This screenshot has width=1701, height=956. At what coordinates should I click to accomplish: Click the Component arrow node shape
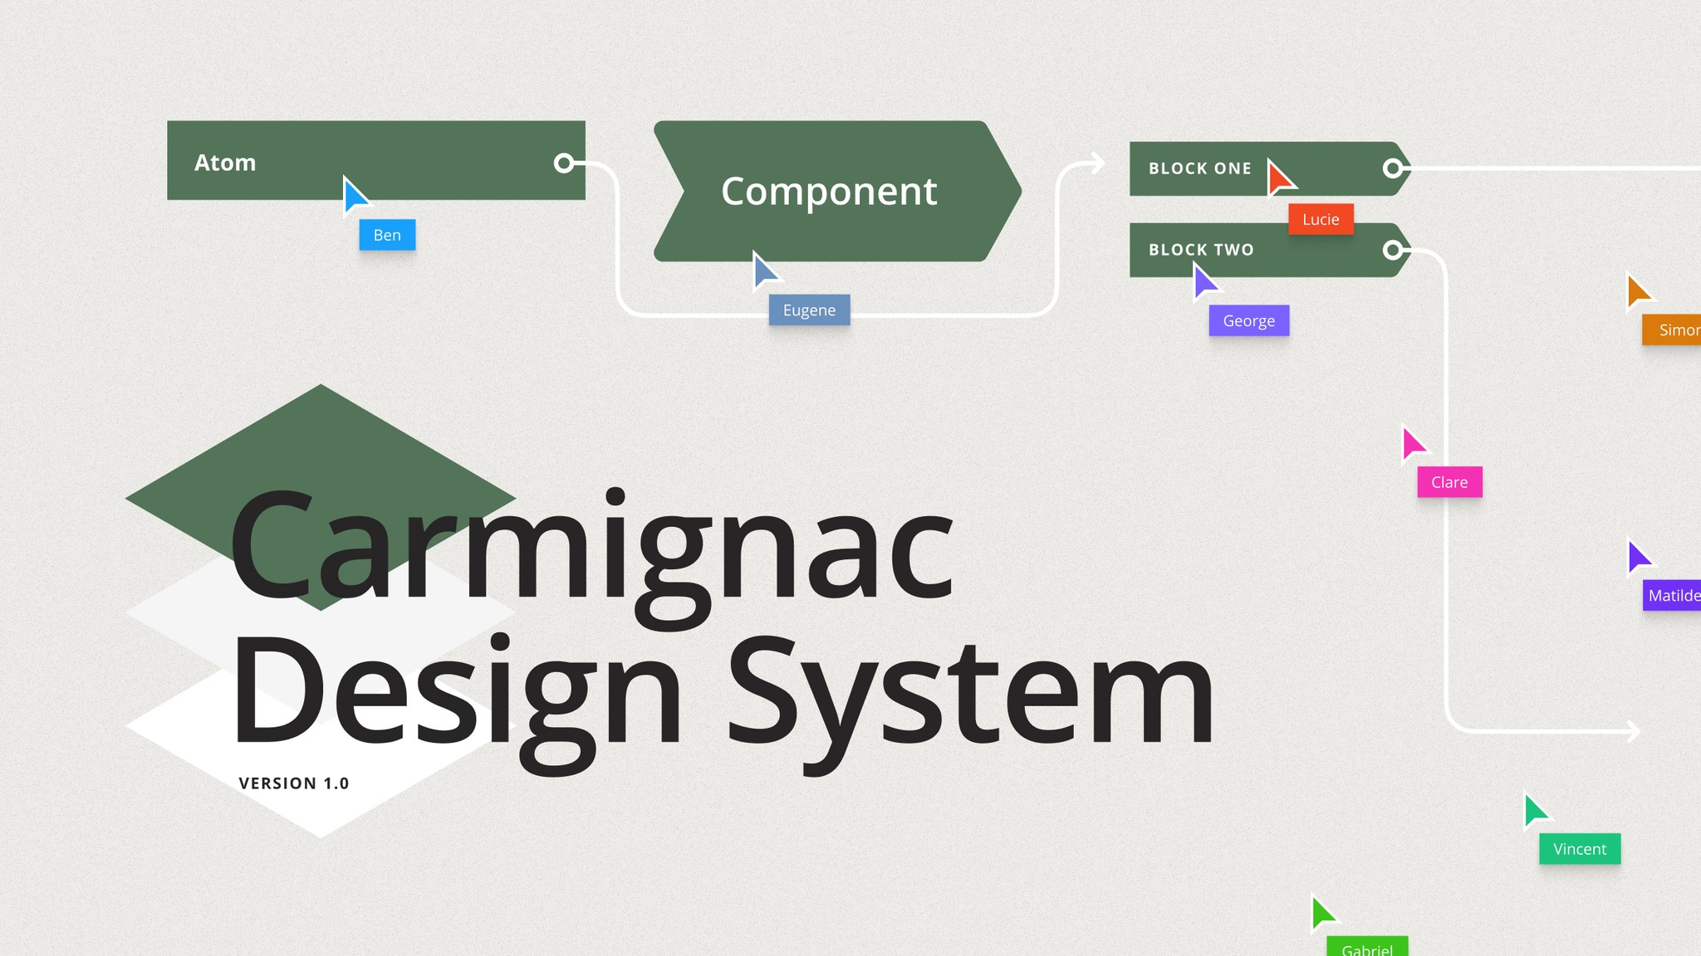(830, 190)
